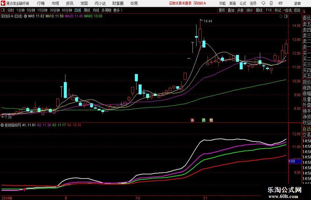The width and height of the screenshot is (311, 200).
Task: Click the A3: 11.17 indicator value
Action: pos(59,125)
